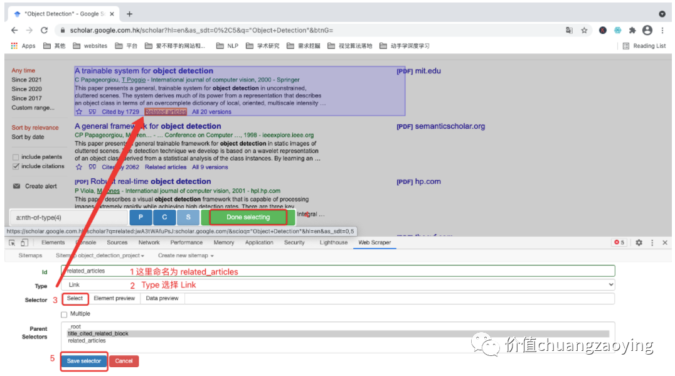Open the Sitemaps menu item
The image size is (675, 376).
tap(30, 255)
